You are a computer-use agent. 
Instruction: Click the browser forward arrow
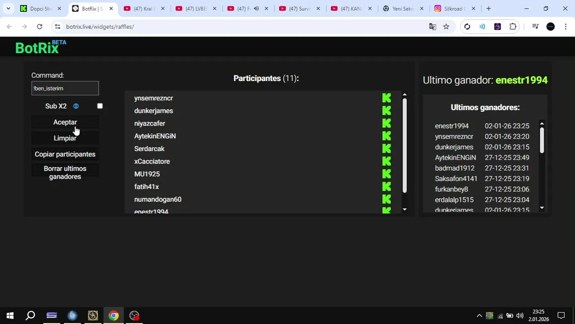click(24, 27)
